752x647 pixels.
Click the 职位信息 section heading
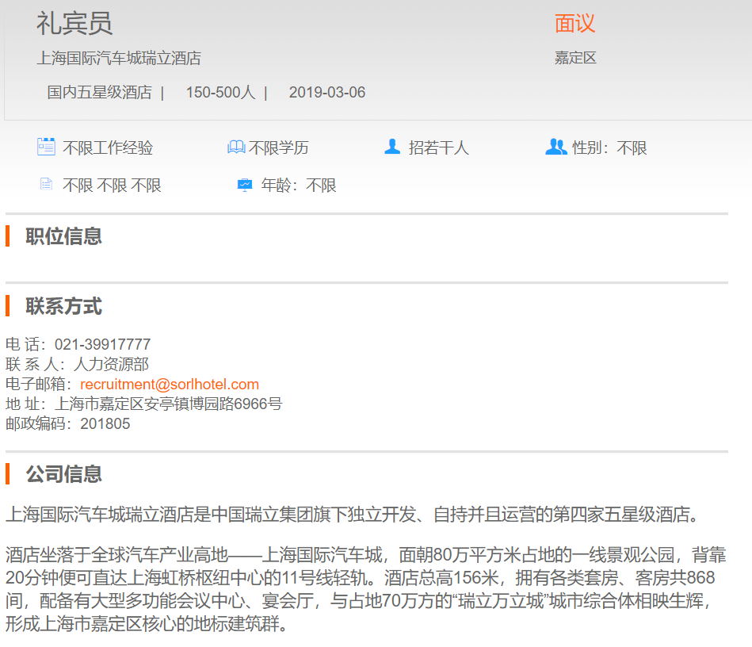(63, 236)
